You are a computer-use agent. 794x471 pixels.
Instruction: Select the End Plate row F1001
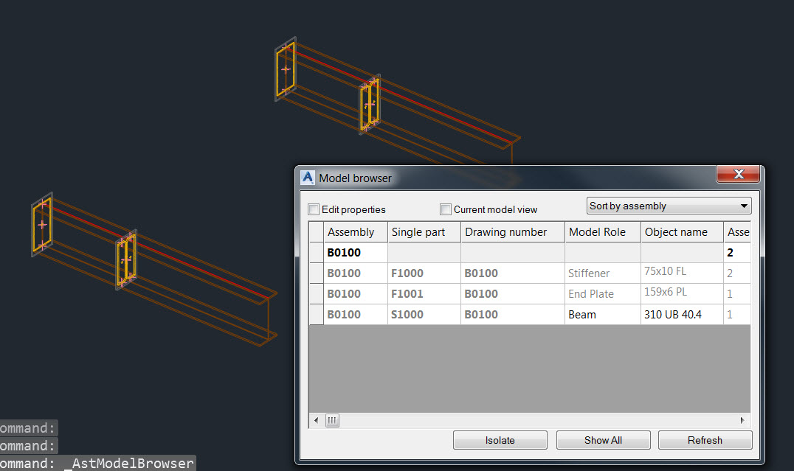point(351,293)
